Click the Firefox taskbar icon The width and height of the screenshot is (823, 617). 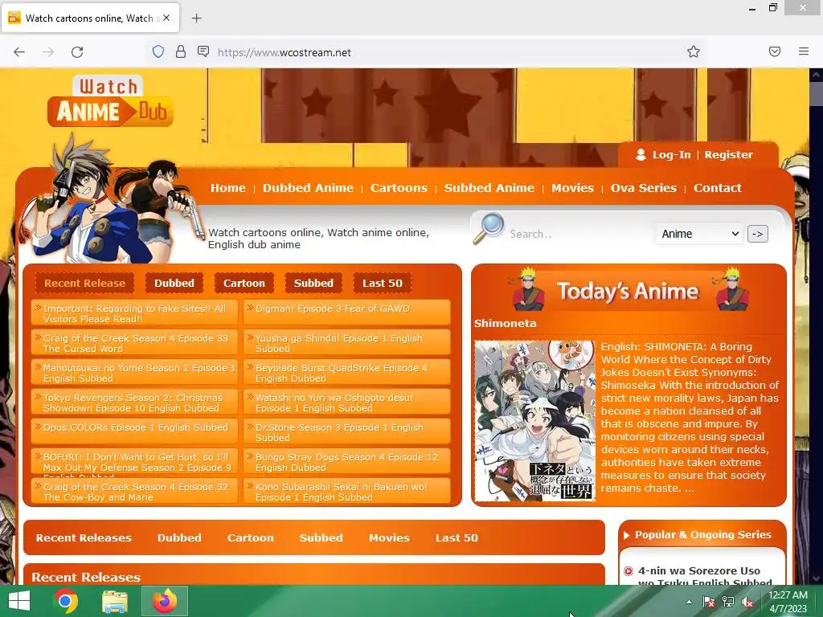(164, 601)
